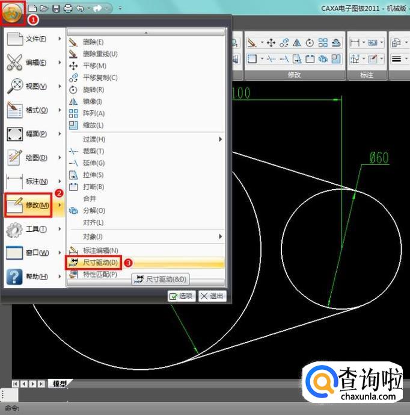Click the 选项 options button
410x415 pixels.
pos(181,296)
